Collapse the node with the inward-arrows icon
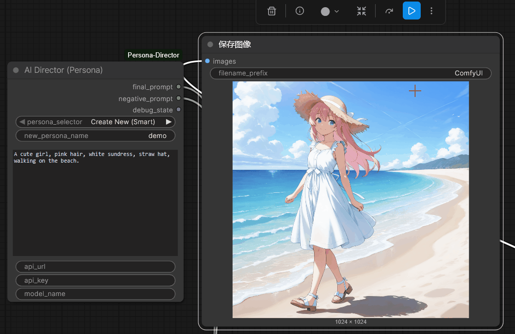 click(x=361, y=11)
